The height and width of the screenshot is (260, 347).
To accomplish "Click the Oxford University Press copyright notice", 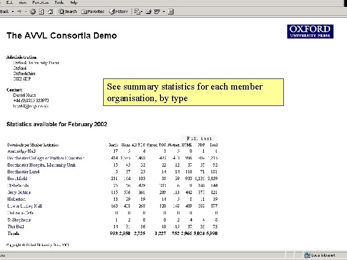I will [x=38, y=245].
